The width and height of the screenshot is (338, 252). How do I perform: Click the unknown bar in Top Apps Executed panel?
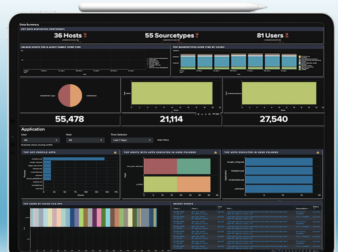pos(279,189)
